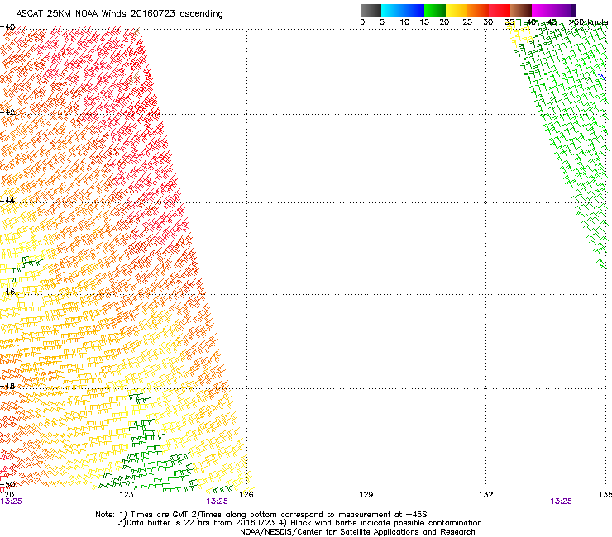Click the 13:25 time near longitude 126
The width and height of the screenshot is (612, 537).
coord(217,501)
